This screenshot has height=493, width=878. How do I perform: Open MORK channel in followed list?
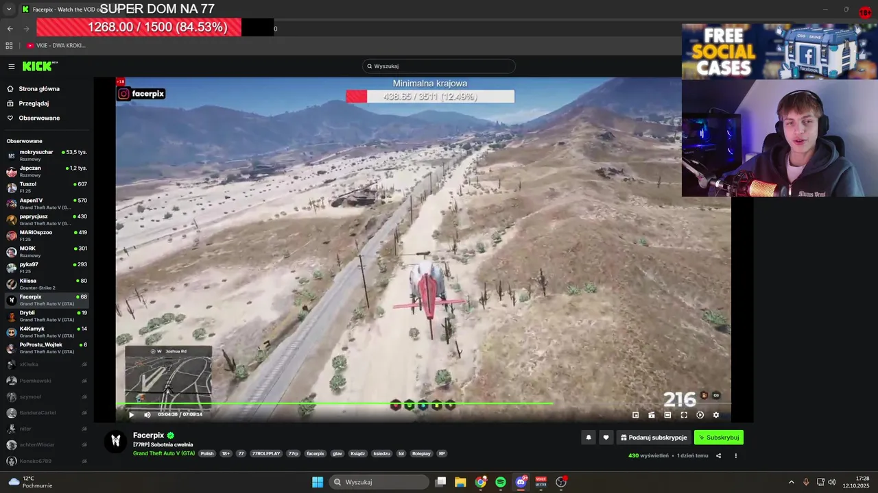click(46, 252)
